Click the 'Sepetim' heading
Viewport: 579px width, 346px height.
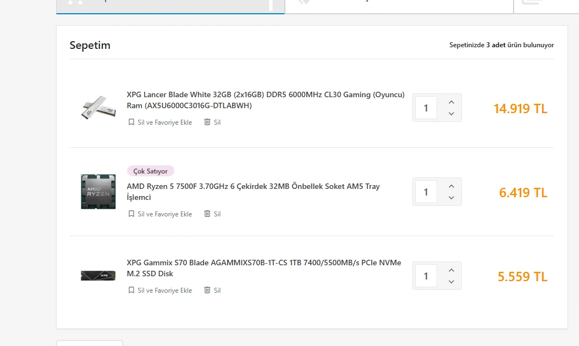(90, 46)
